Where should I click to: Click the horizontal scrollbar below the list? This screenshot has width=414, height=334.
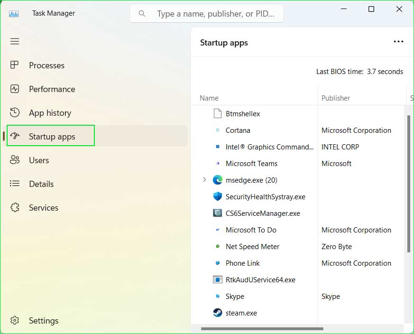point(262,329)
